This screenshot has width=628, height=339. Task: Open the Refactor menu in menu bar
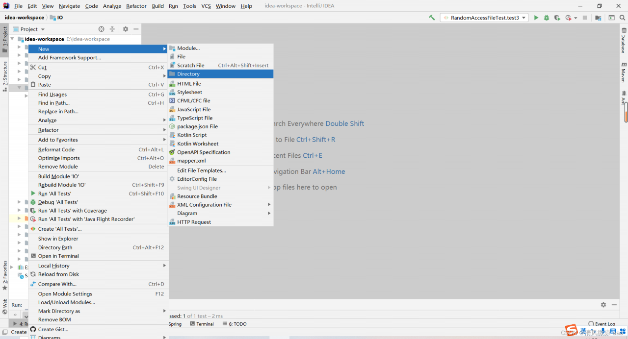tap(136, 6)
